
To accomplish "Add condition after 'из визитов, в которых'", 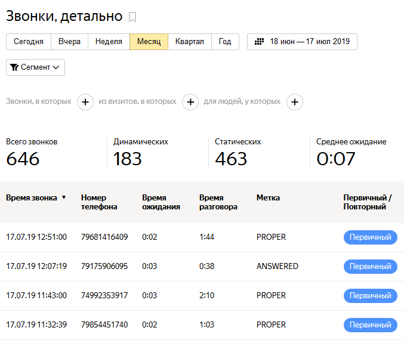I will pos(190,102).
